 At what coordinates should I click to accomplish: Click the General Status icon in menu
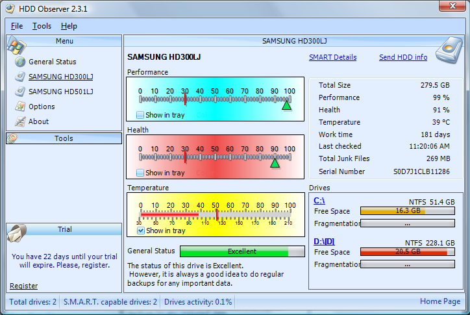19,62
